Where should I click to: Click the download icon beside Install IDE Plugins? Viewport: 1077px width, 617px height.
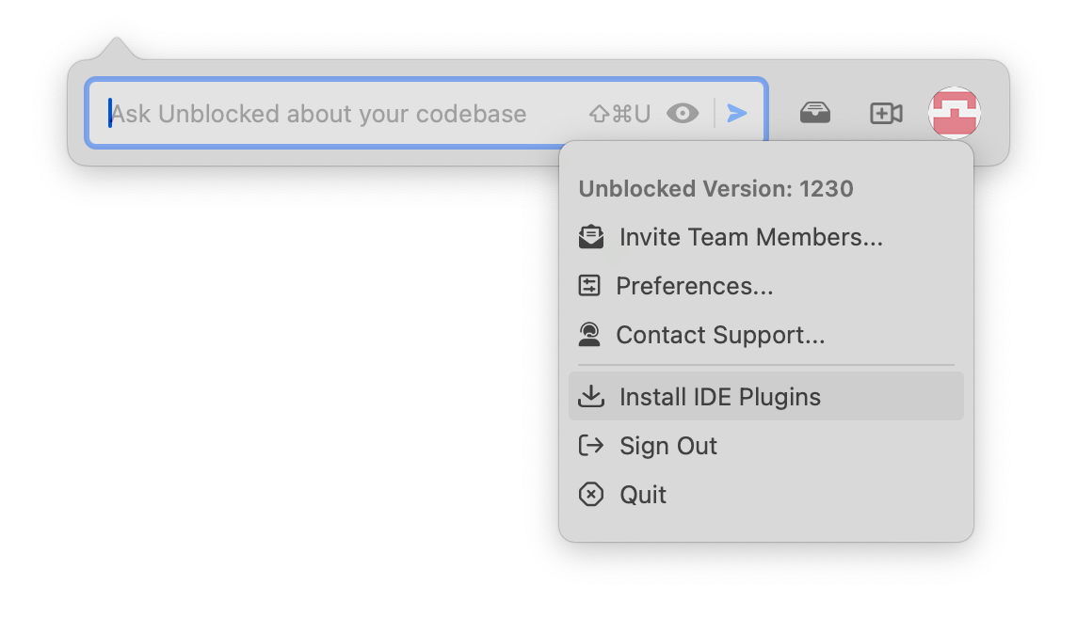(x=590, y=397)
